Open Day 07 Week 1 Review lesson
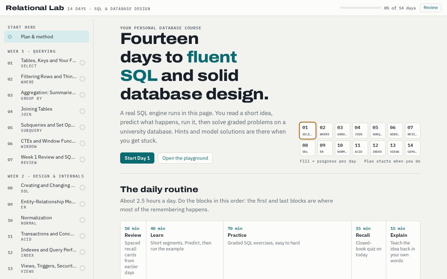Screen dimensions: 447x279 coord(46,159)
